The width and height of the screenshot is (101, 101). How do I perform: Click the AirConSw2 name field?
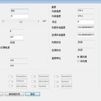click(22, 86)
